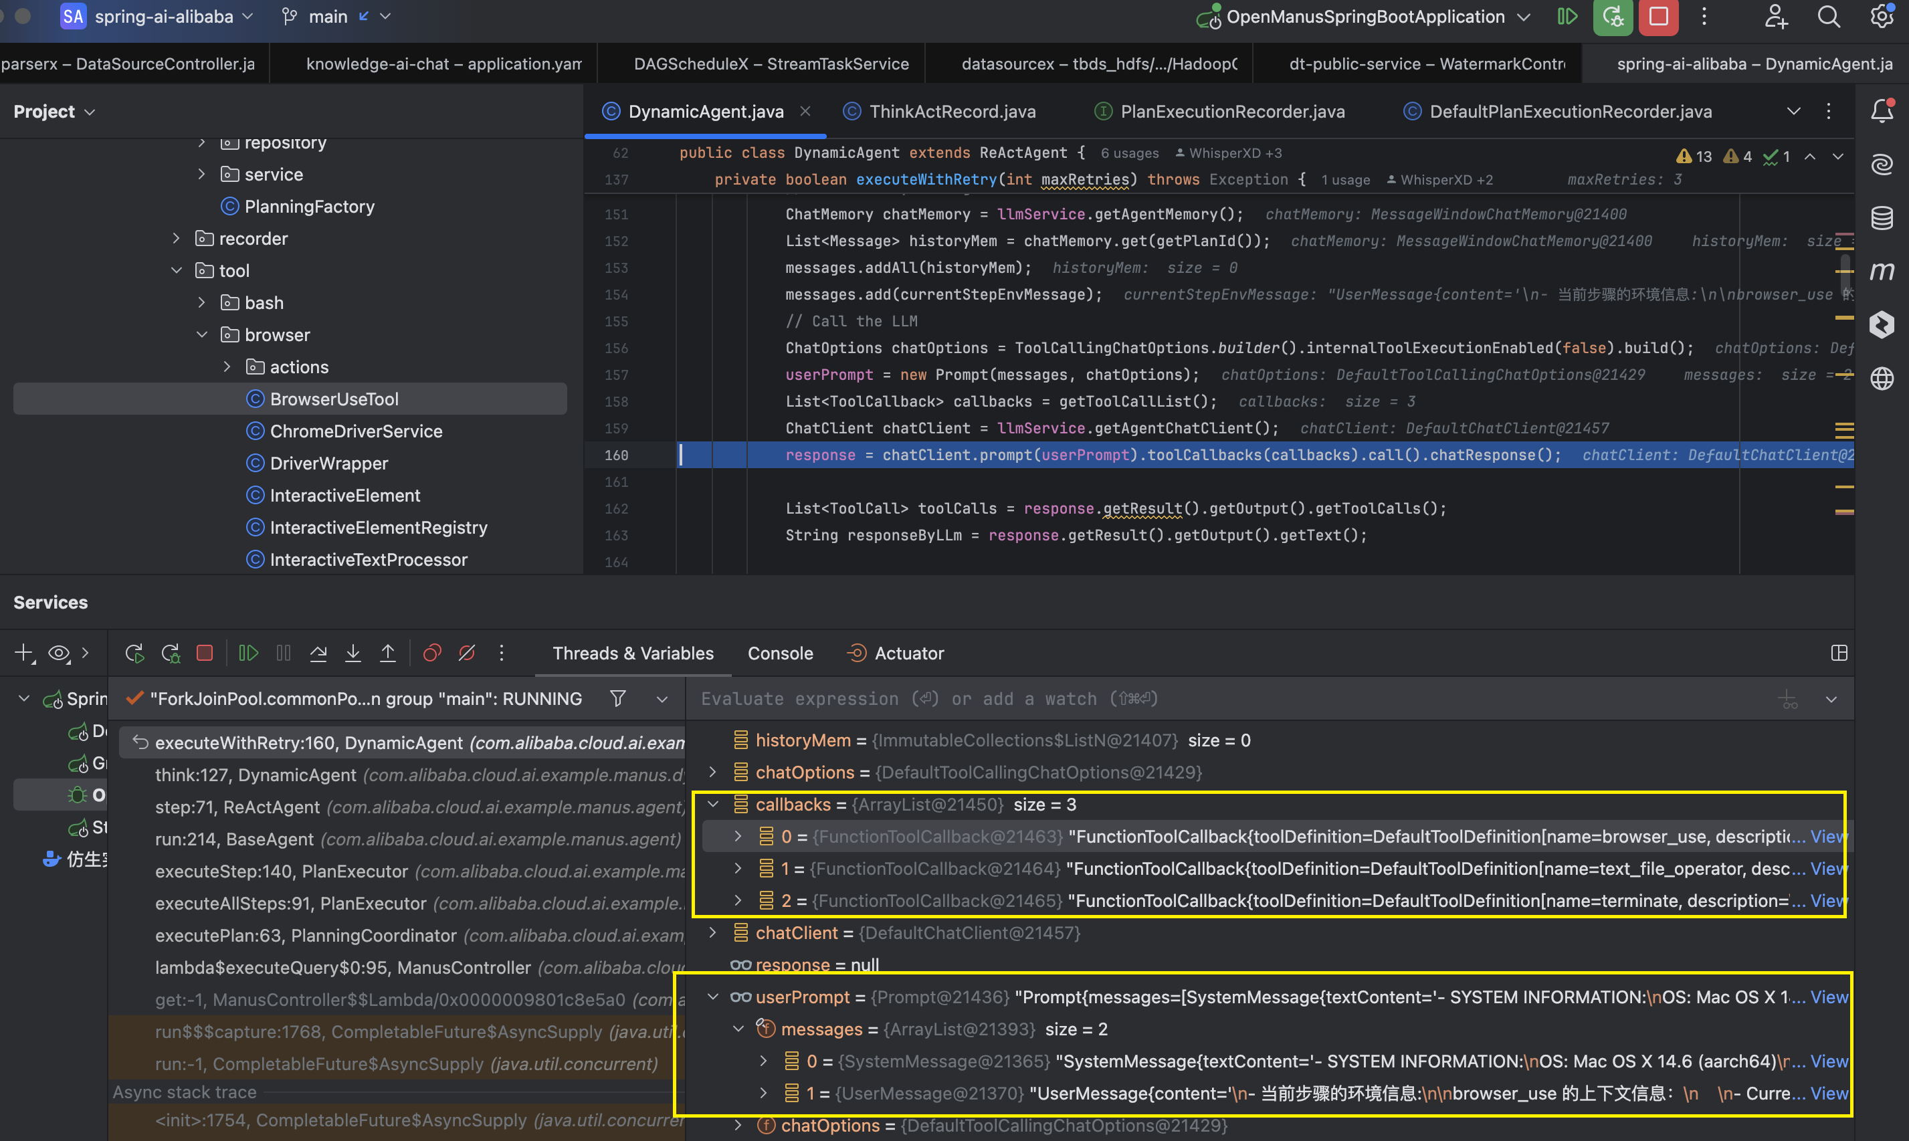This screenshot has width=1909, height=1141.
Task: Click View link for callbacks item 0
Action: pos(1828,837)
